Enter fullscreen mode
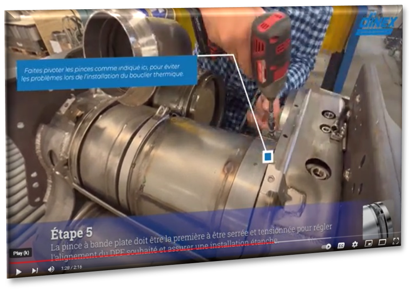 click(x=396, y=241)
